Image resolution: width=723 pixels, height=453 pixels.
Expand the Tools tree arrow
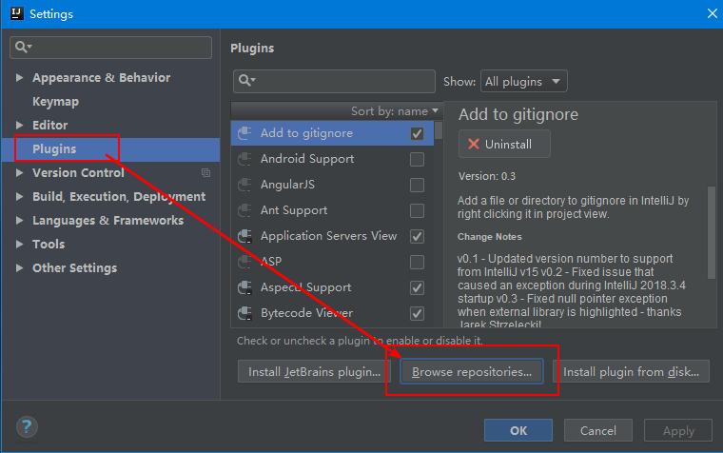tap(19, 244)
